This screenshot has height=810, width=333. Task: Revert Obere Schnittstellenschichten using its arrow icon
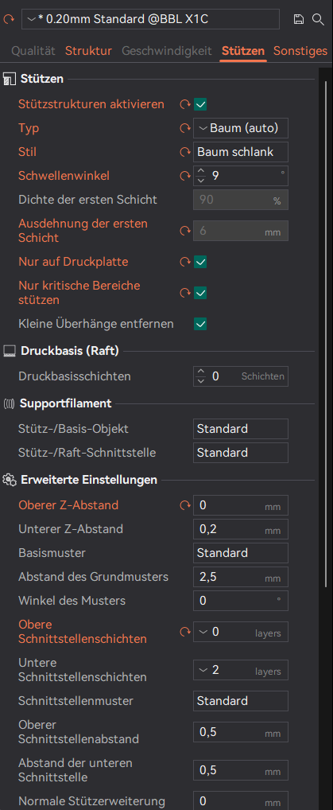185,632
